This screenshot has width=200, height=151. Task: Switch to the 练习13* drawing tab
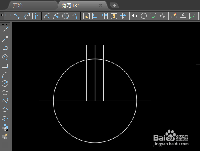point(70,6)
